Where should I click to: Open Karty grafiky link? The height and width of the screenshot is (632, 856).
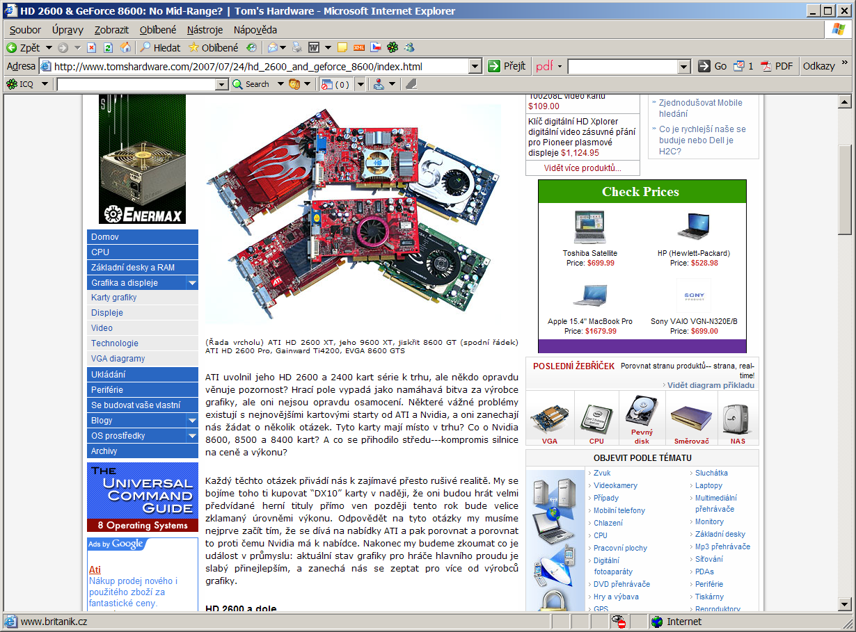tap(113, 298)
